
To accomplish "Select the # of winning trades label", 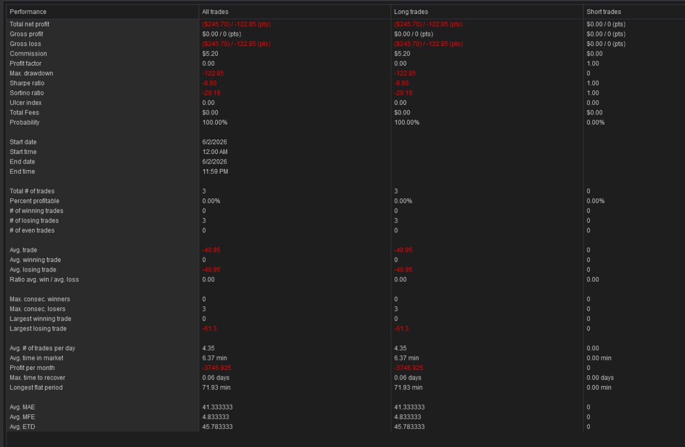I will click(x=36, y=211).
